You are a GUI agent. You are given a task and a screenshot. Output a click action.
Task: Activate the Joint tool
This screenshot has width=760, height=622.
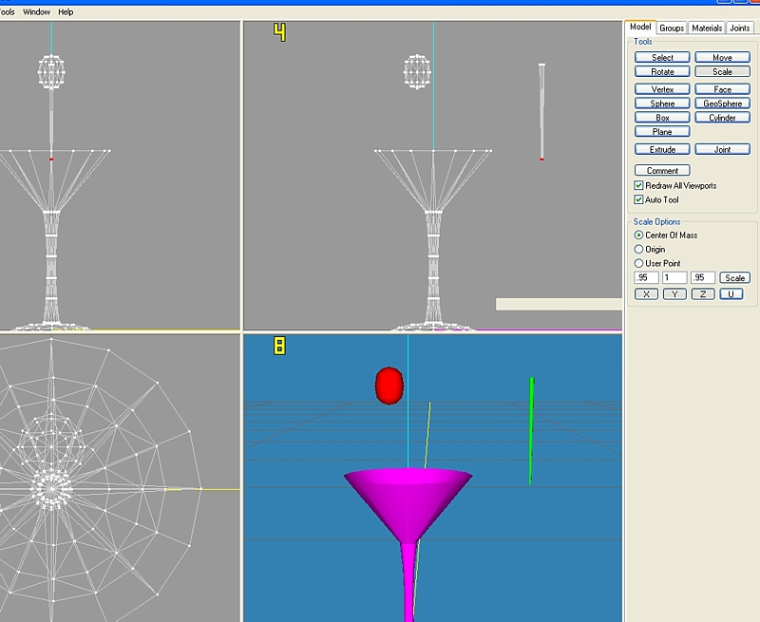coord(722,149)
